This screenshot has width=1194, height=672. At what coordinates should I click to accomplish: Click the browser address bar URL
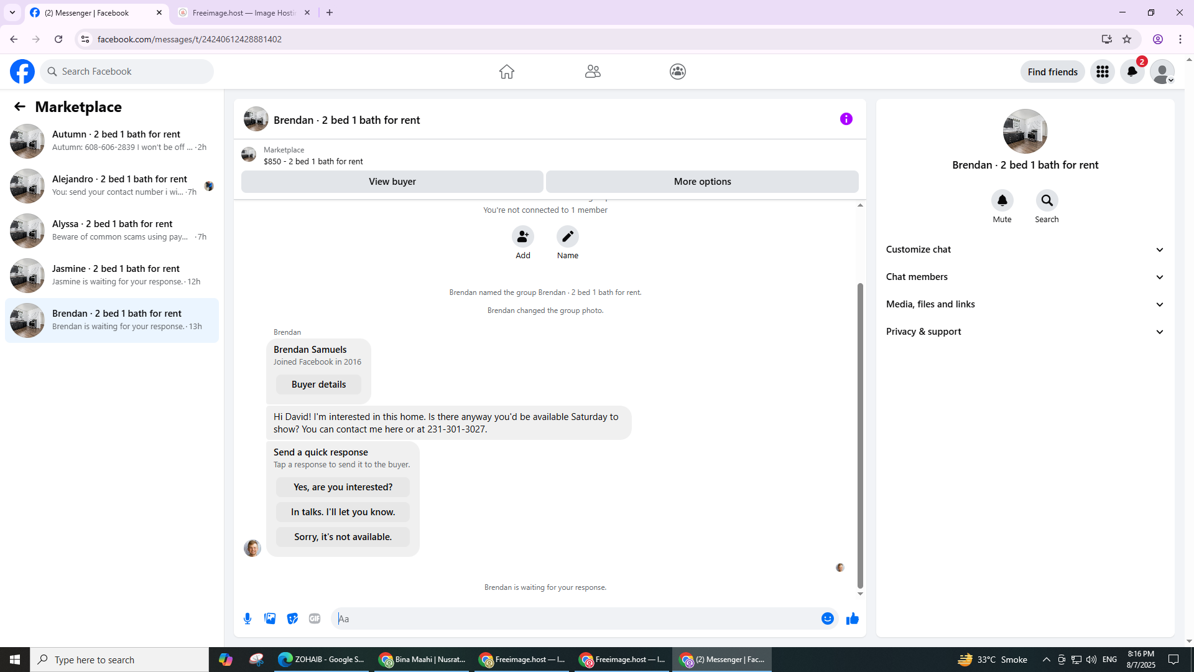pyautogui.click(x=190, y=39)
